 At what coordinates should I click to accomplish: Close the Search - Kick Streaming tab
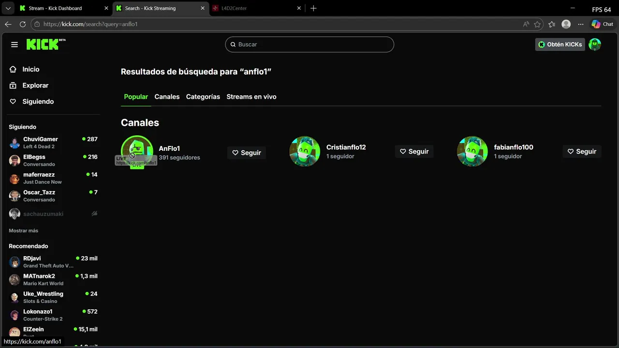pyautogui.click(x=203, y=8)
